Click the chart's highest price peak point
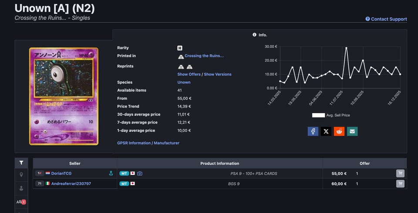 pos(346,48)
